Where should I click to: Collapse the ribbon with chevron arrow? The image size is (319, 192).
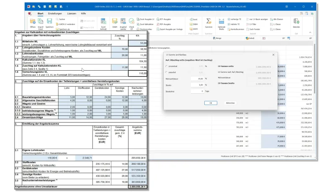click(310, 32)
